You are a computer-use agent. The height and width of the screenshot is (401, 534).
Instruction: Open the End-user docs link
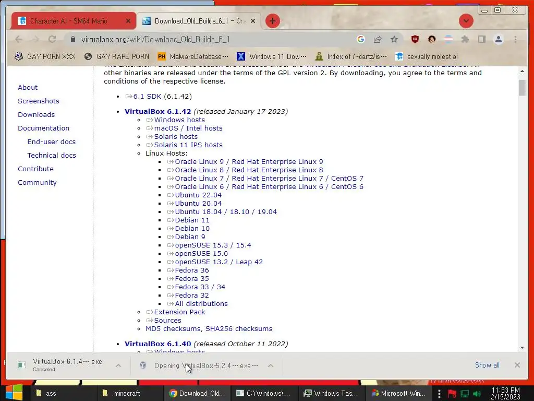[x=52, y=142]
